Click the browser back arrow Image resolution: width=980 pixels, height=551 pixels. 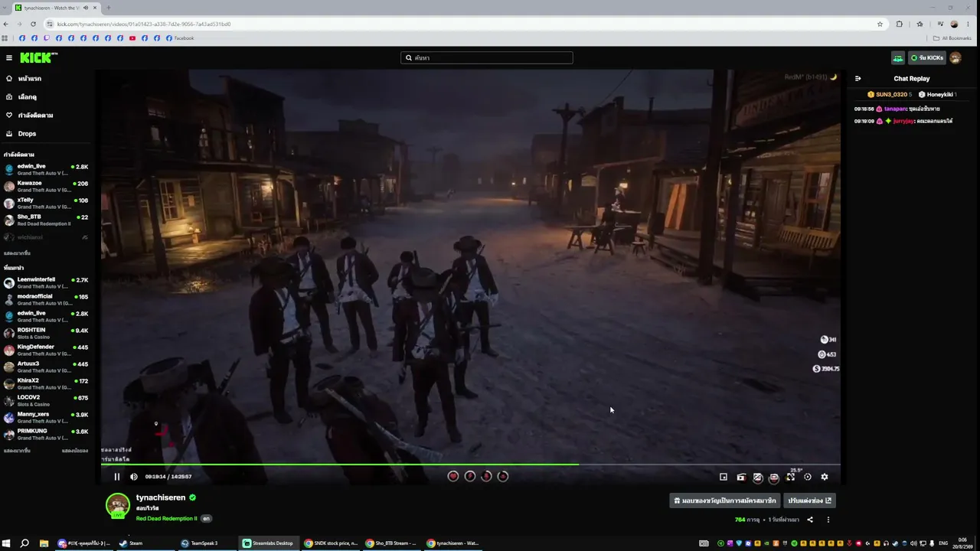(x=6, y=24)
